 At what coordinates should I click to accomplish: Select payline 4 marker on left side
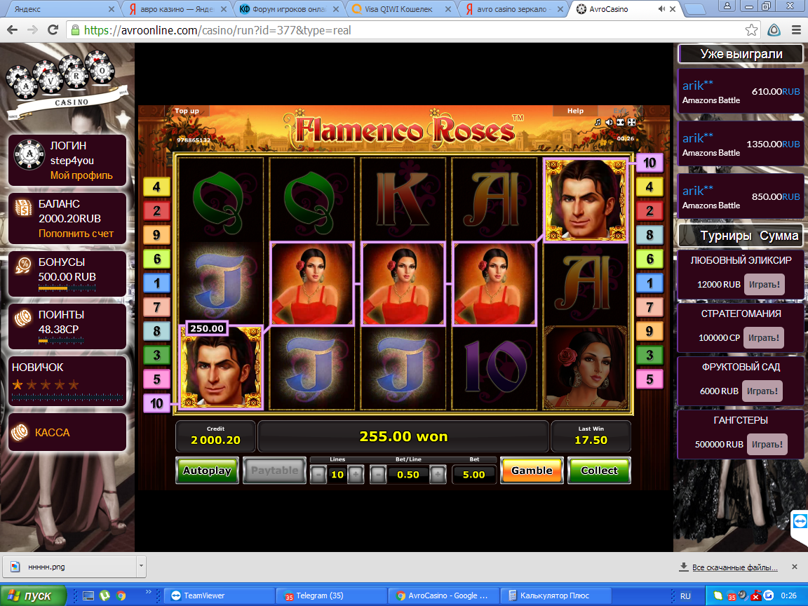tap(156, 187)
